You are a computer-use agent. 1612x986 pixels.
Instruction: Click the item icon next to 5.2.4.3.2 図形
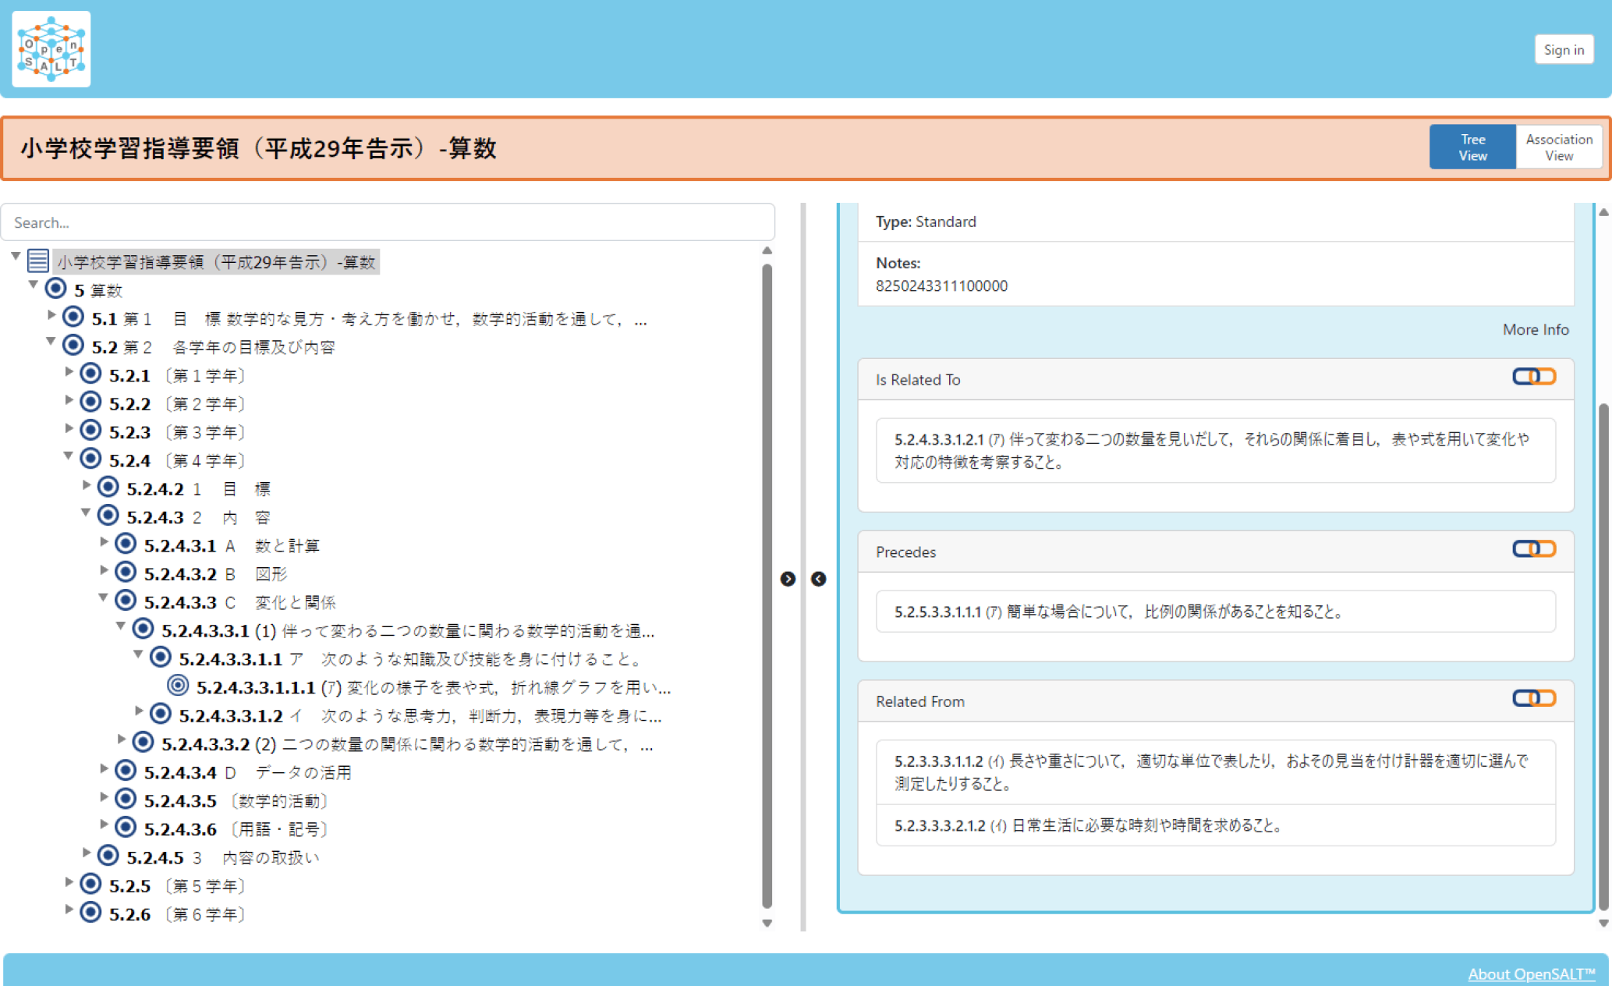125,572
